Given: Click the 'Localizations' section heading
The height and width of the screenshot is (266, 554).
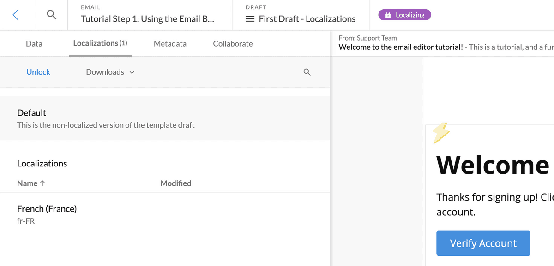Looking at the screenshot, I should point(42,163).
